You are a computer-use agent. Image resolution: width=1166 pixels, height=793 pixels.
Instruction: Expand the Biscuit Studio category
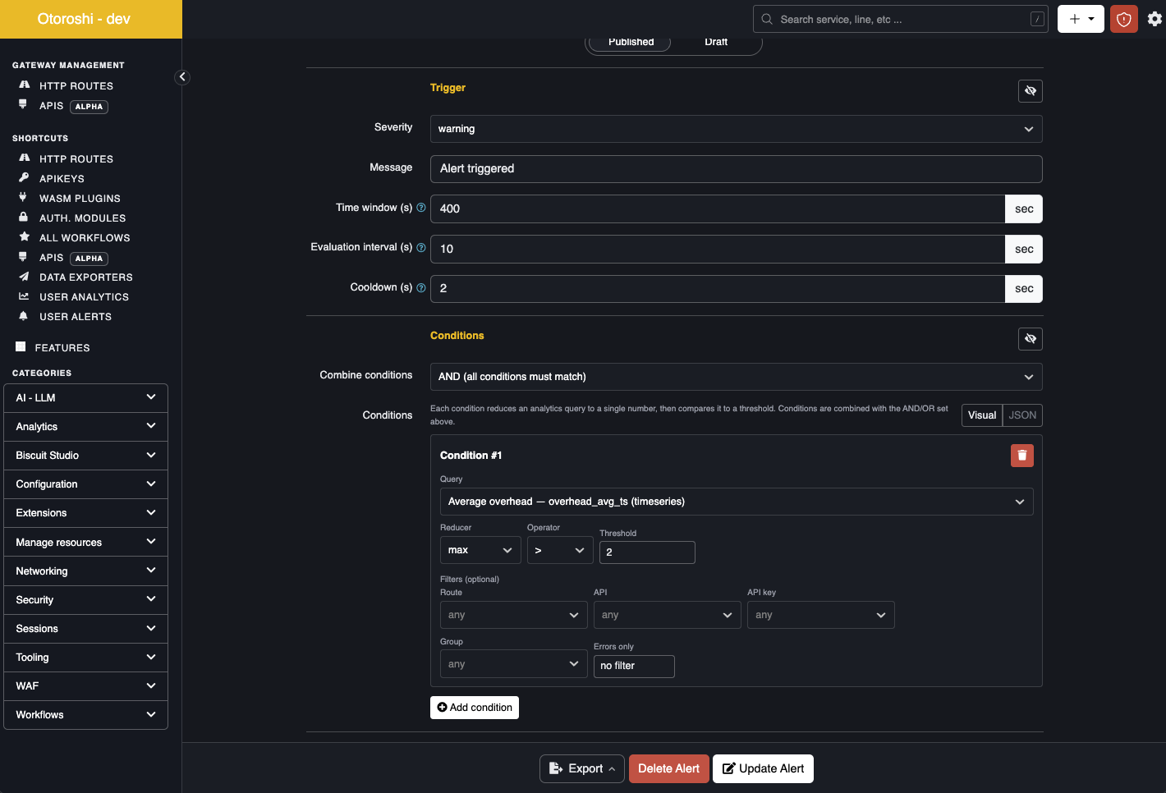[86, 456]
